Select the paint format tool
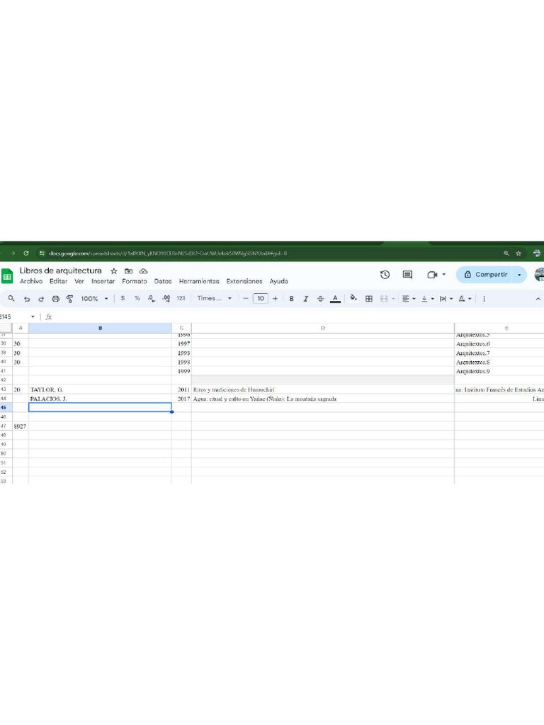This screenshot has width=544, height=725. pyautogui.click(x=69, y=299)
